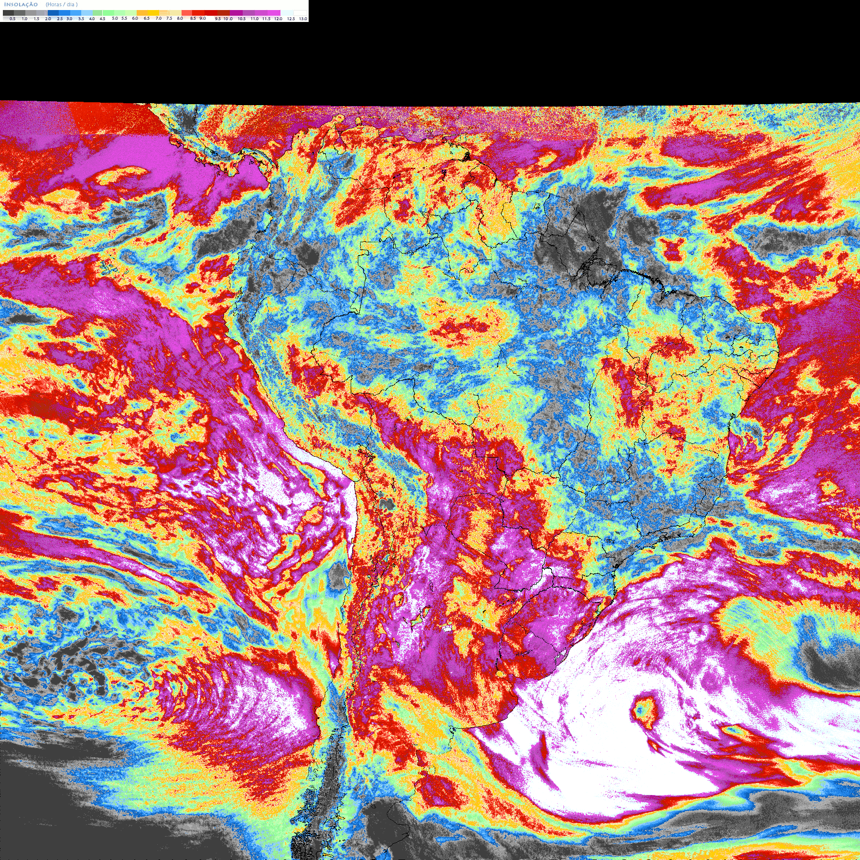Viewport: 860px width, 860px height.
Task: Click the 13.0 legend value
Action: point(303,19)
